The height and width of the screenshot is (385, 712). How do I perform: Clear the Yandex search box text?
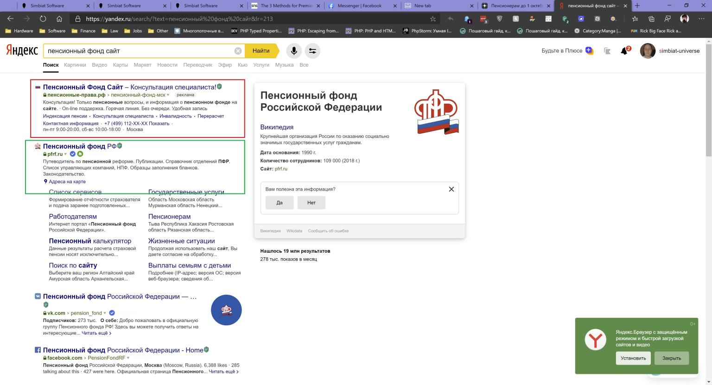click(238, 51)
